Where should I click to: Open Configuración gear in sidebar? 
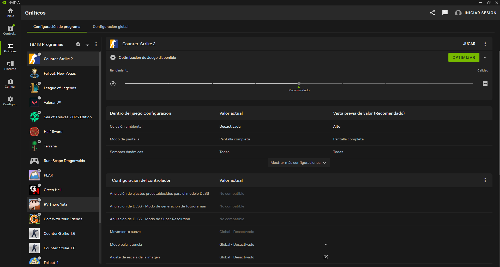pyautogui.click(x=10, y=101)
